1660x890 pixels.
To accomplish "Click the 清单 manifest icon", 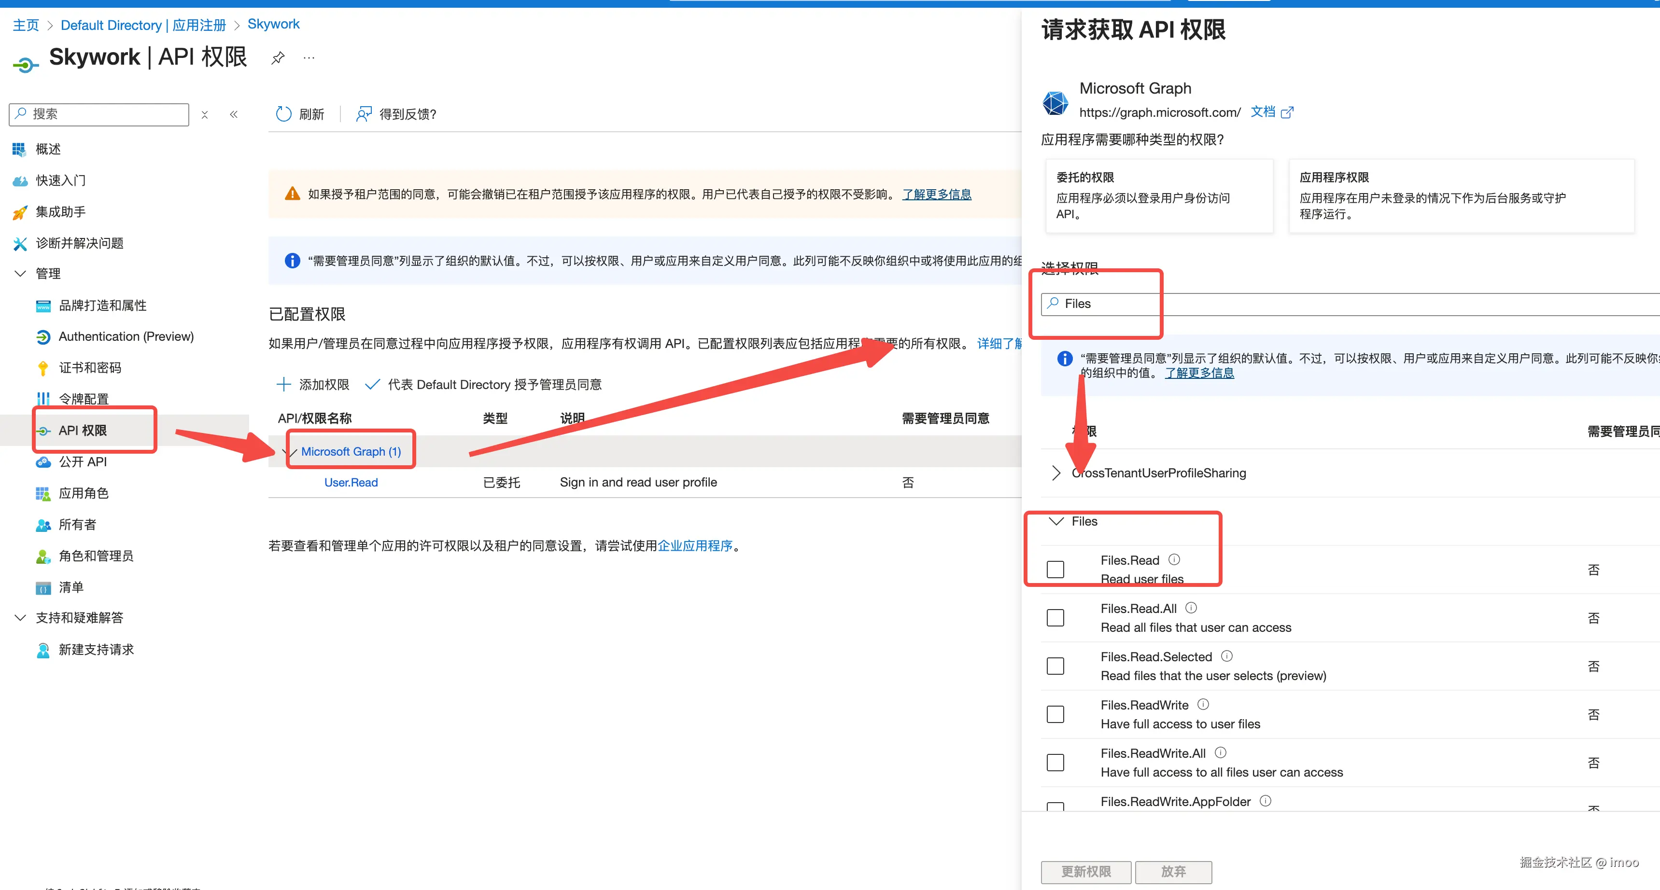I will pyautogui.click(x=43, y=588).
